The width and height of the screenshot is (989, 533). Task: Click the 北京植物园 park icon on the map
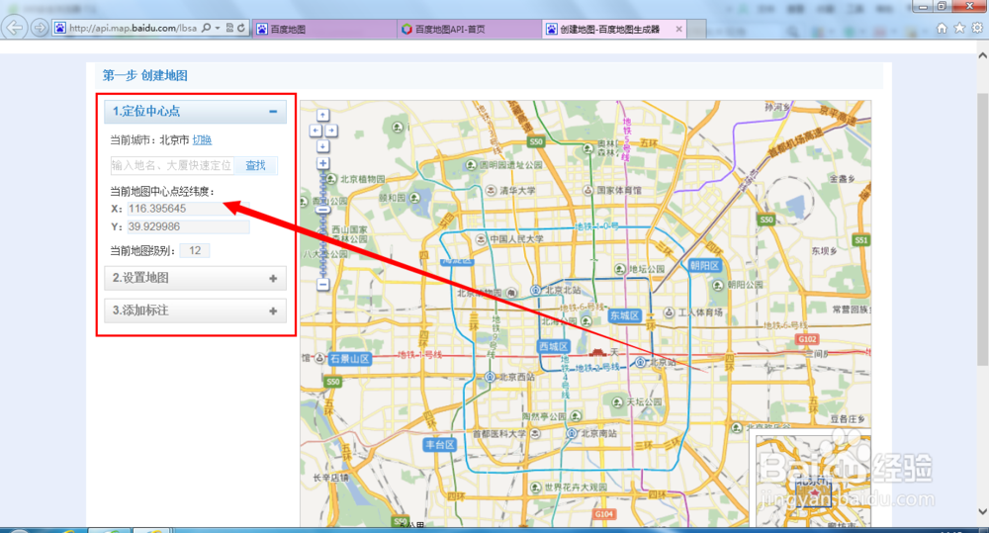coord(332,179)
